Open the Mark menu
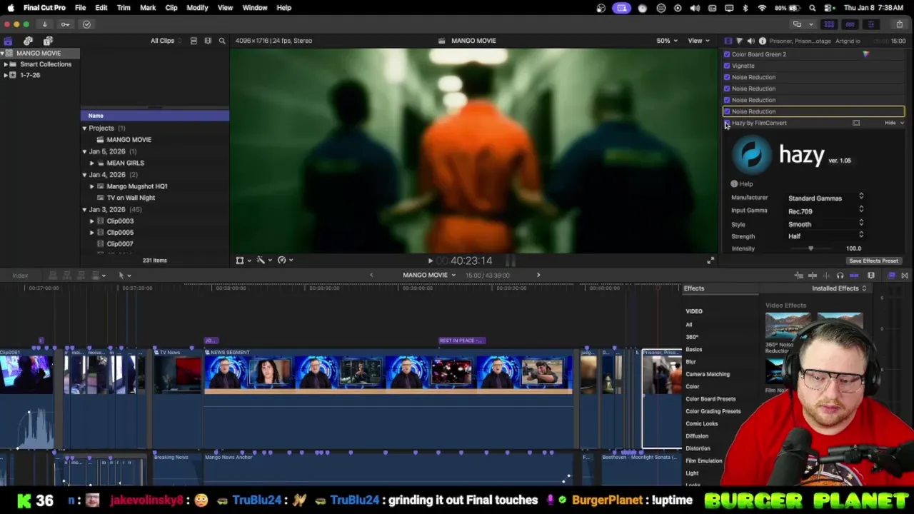This screenshot has width=914, height=514. click(148, 8)
